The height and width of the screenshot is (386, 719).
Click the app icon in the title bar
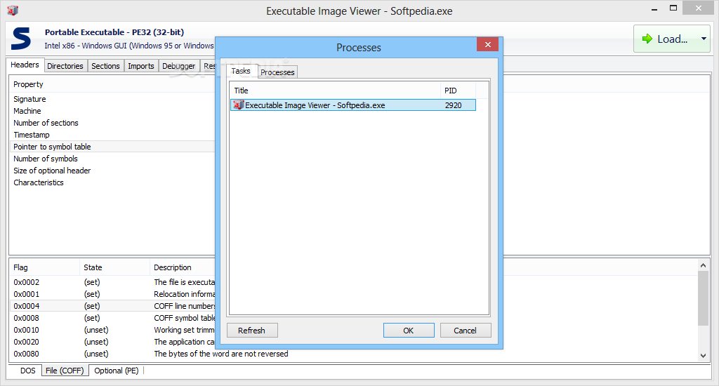(13, 10)
